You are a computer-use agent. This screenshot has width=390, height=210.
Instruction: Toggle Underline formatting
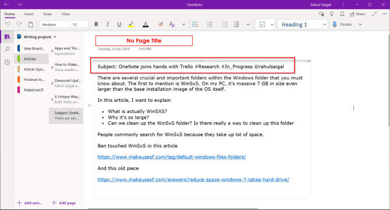tap(119, 24)
